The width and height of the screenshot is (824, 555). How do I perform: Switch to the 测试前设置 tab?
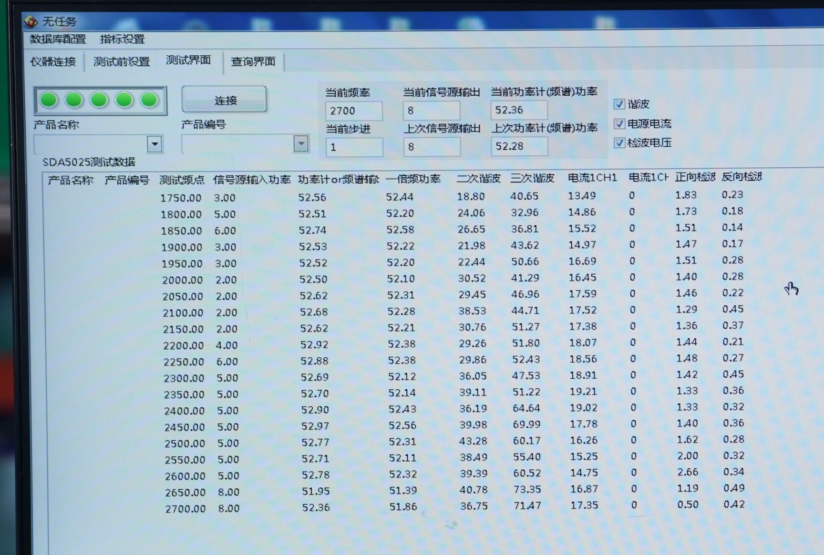(x=122, y=61)
